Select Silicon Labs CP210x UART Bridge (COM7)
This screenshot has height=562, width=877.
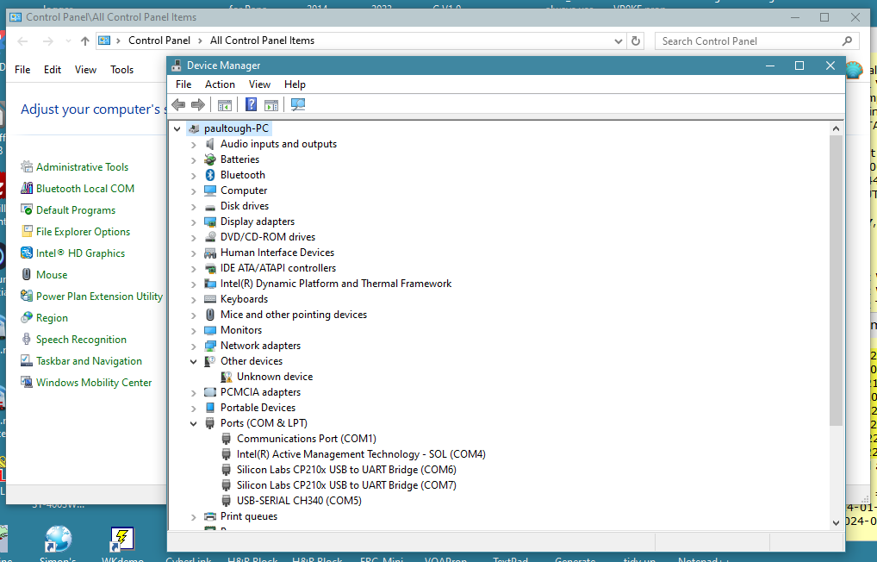[347, 485]
